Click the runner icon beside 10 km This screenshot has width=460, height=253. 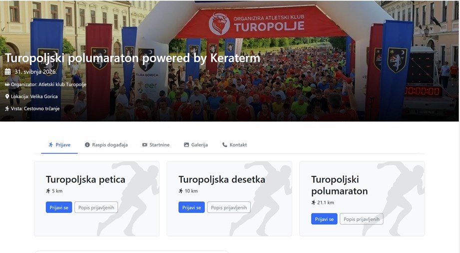click(x=181, y=191)
